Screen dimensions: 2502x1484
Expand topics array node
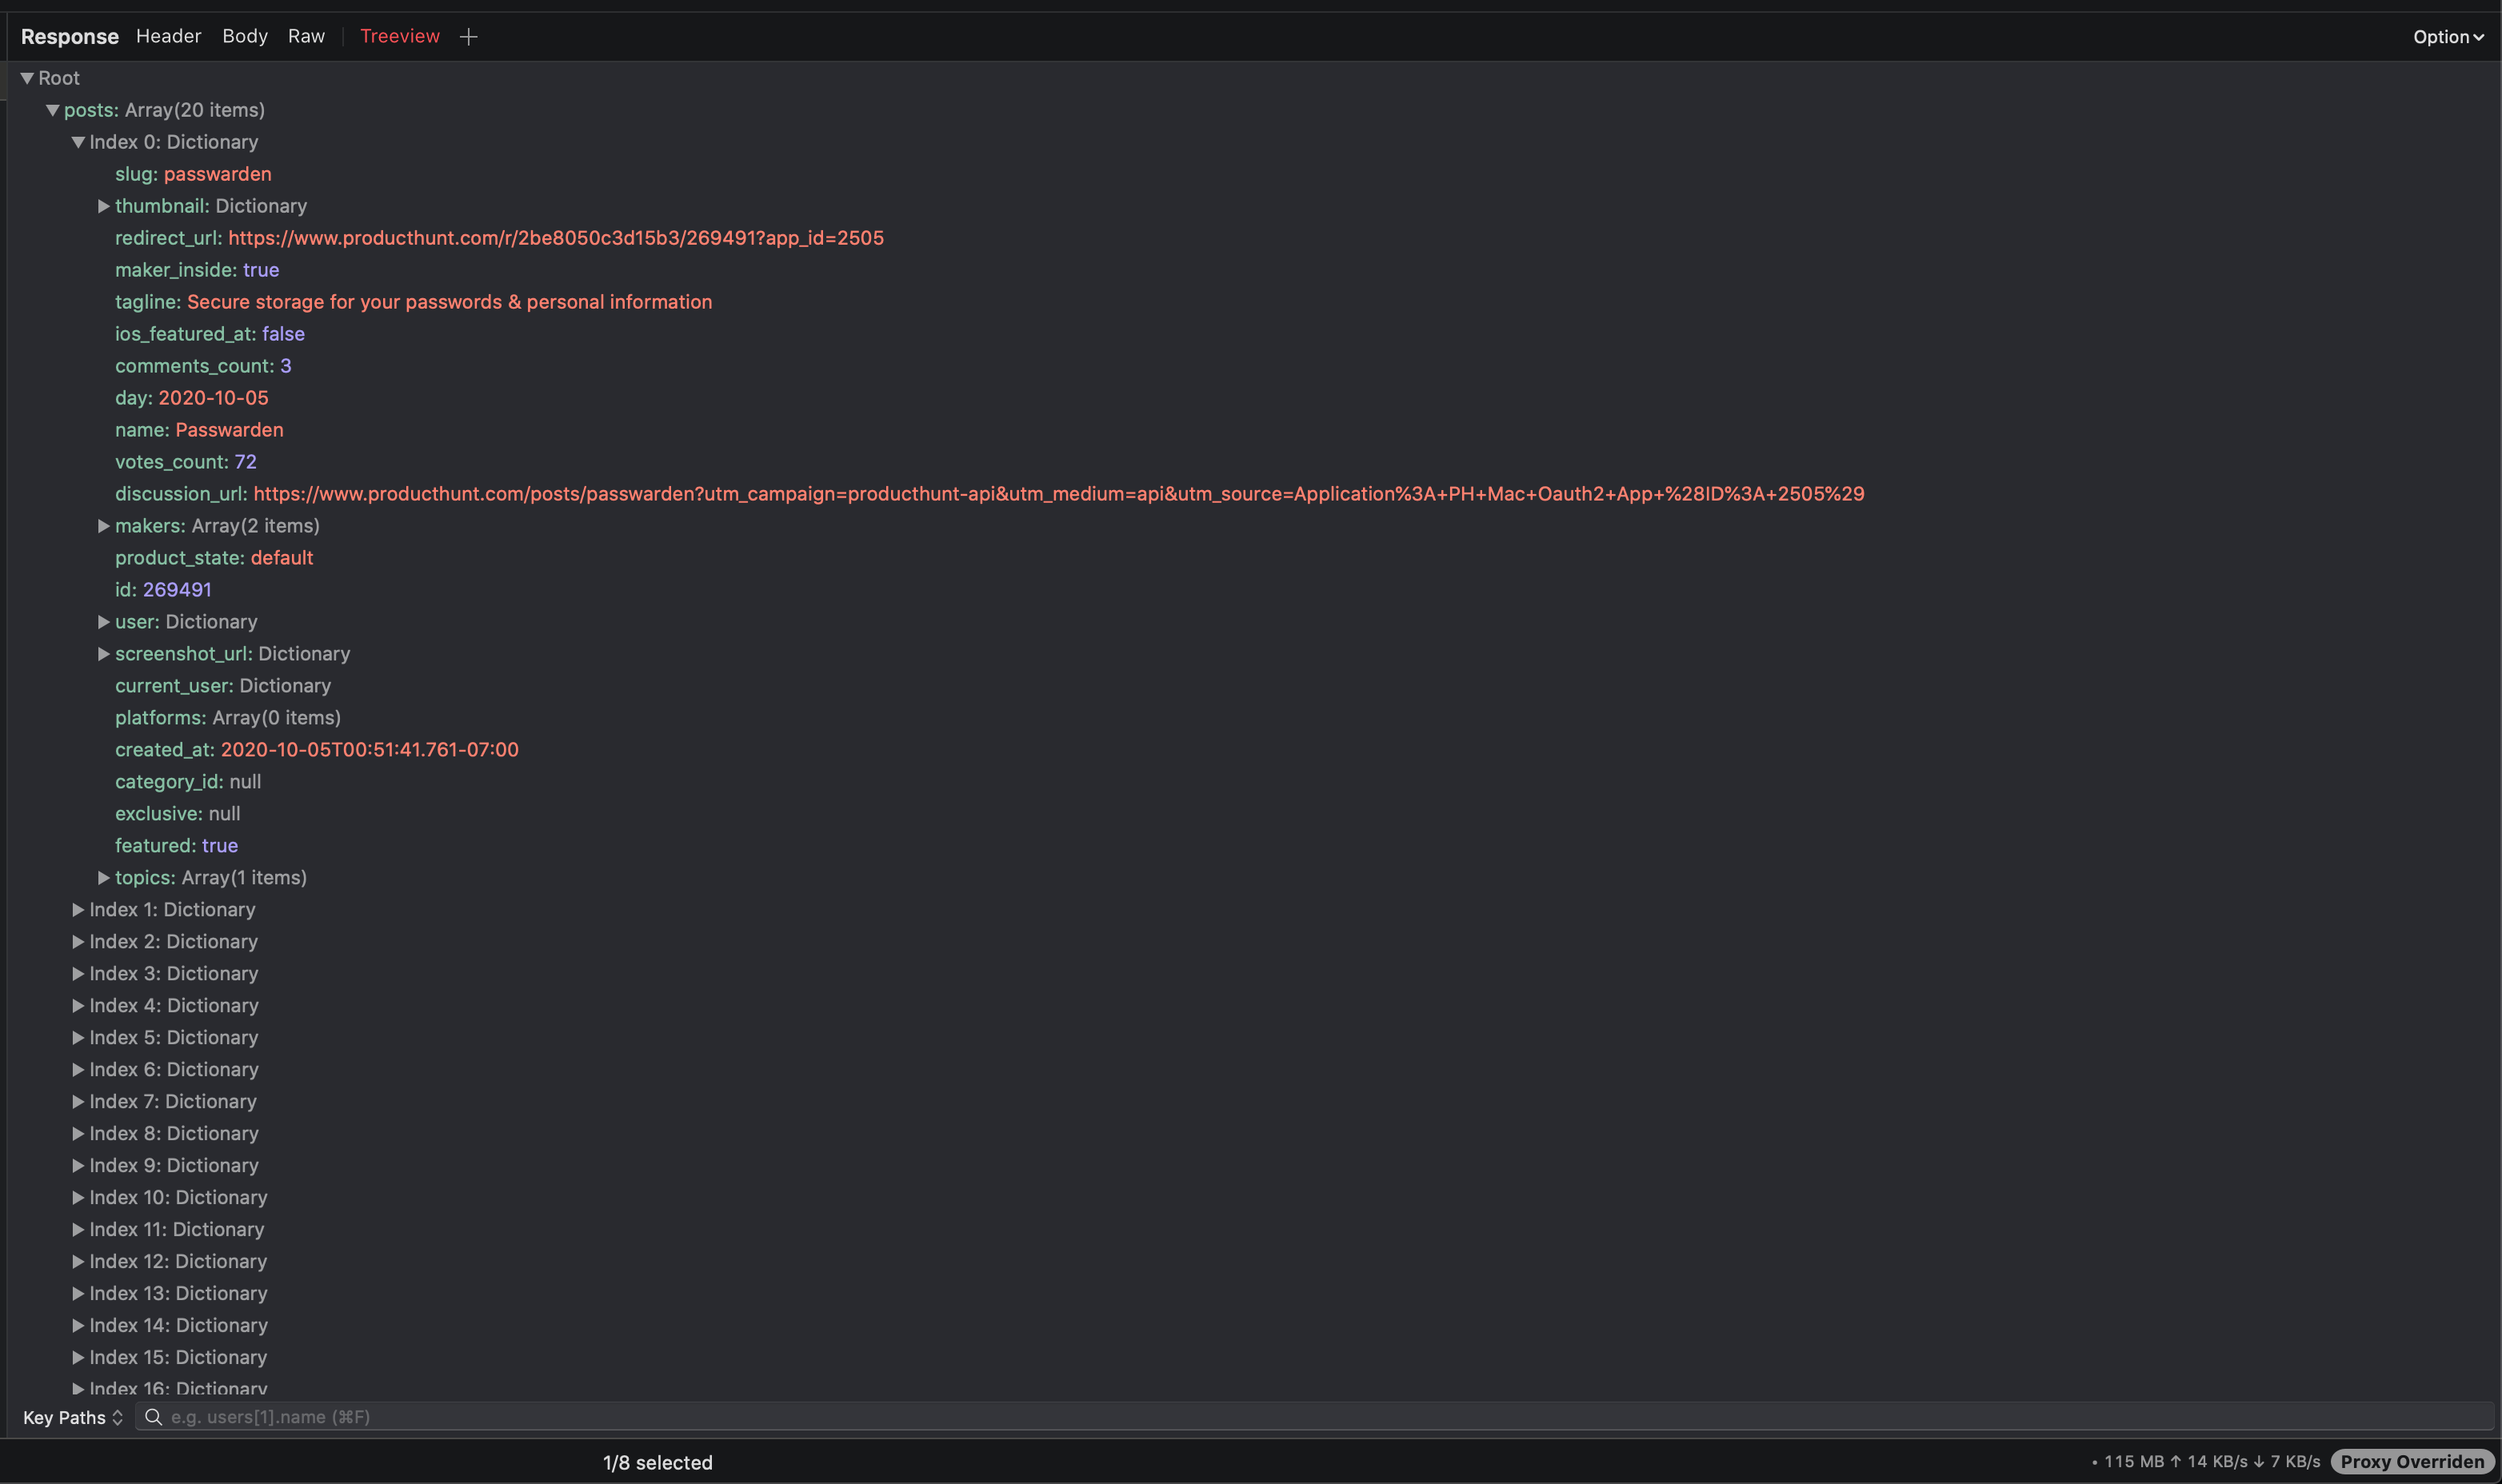pos(103,878)
